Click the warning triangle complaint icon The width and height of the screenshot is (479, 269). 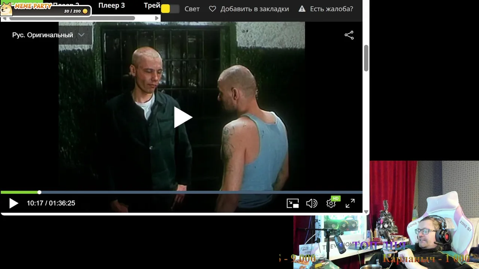pyautogui.click(x=302, y=9)
